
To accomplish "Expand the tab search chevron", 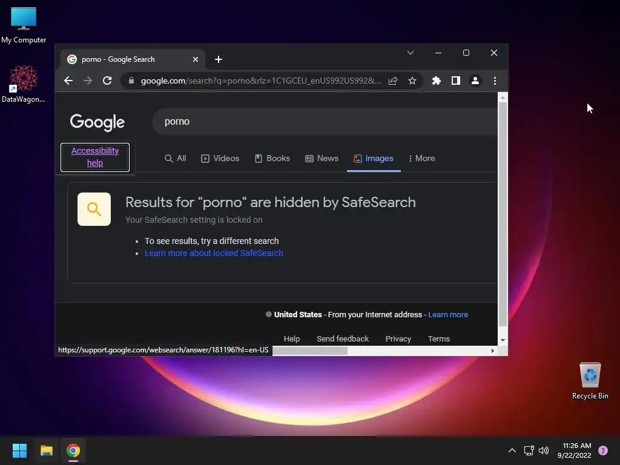I will point(411,53).
